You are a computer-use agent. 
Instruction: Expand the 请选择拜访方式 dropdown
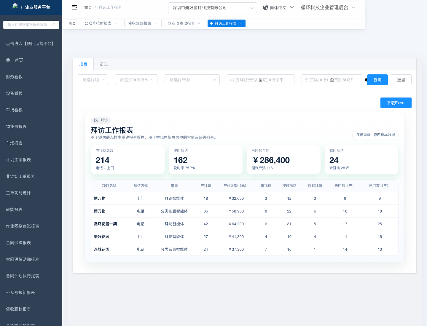136,80
